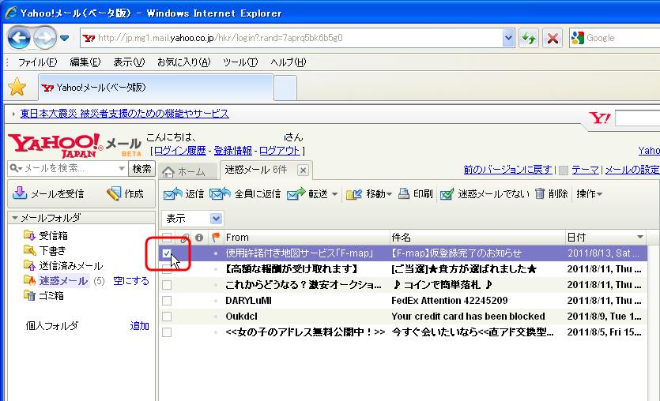
Task: Select the Yahoo!メール(ベータ版) browser tab
Action: 156,88
